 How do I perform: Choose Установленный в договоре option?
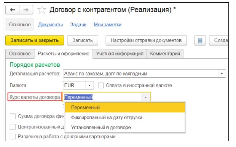tap(125, 127)
